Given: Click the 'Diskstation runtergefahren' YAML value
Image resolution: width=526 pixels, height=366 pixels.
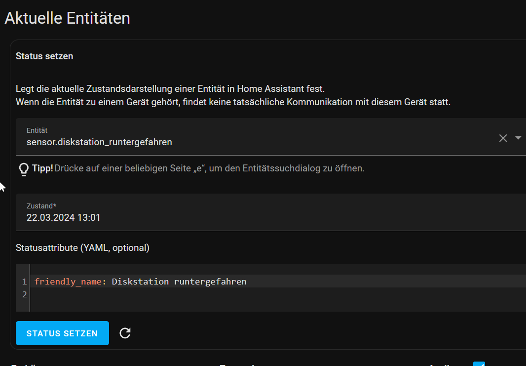Looking at the screenshot, I should (179, 282).
